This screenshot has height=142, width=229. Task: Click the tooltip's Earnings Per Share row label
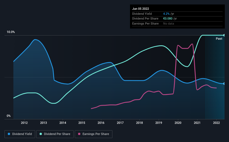[x=145, y=23]
